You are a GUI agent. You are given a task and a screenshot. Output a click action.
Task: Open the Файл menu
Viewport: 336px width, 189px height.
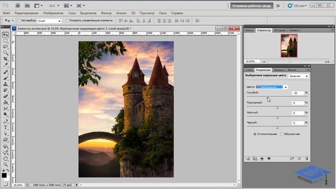pos(7,13)
